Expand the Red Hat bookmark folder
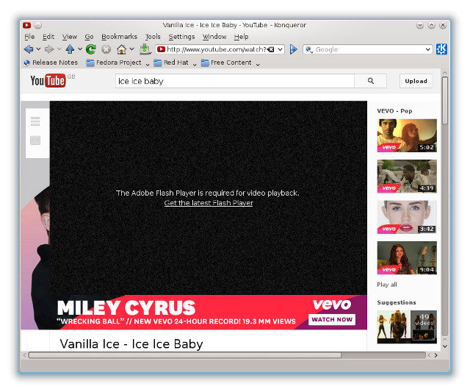 point(175,63)
